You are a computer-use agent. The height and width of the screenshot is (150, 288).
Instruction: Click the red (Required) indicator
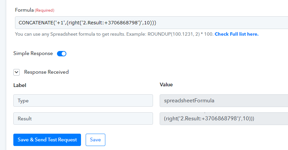[44, 10]
